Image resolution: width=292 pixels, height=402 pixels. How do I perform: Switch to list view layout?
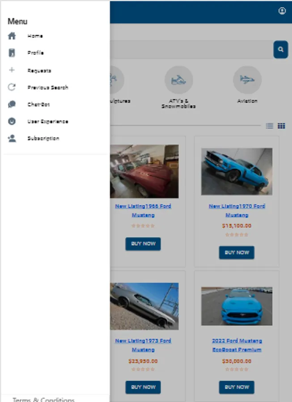270,126
